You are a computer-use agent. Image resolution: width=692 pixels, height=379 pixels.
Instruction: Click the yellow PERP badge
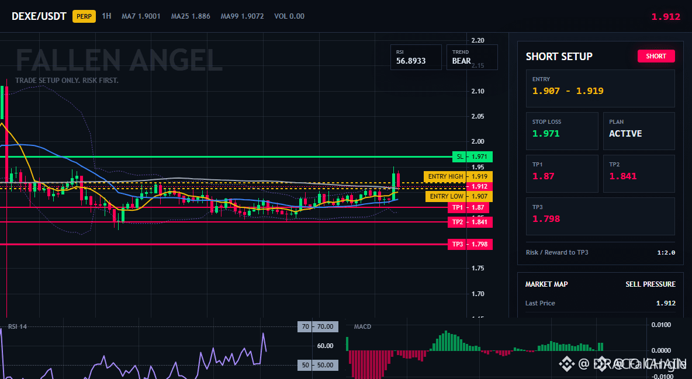tap(84, 16)
